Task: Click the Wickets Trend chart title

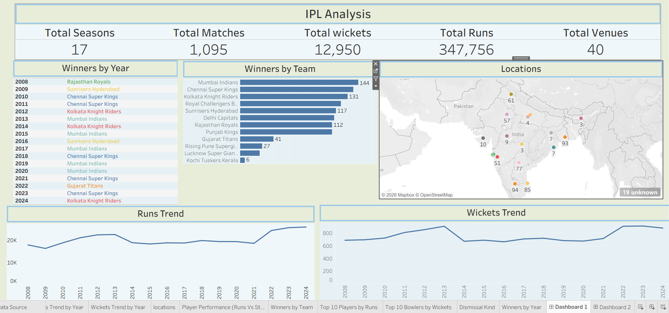Action: tap(496, 213)
